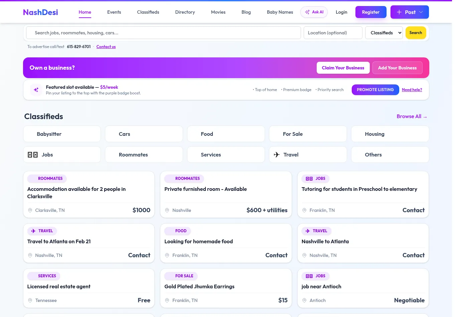Click the jobs icon on the job near Antioch card
This screenshot has width=457, height=317.
[309, 276]
